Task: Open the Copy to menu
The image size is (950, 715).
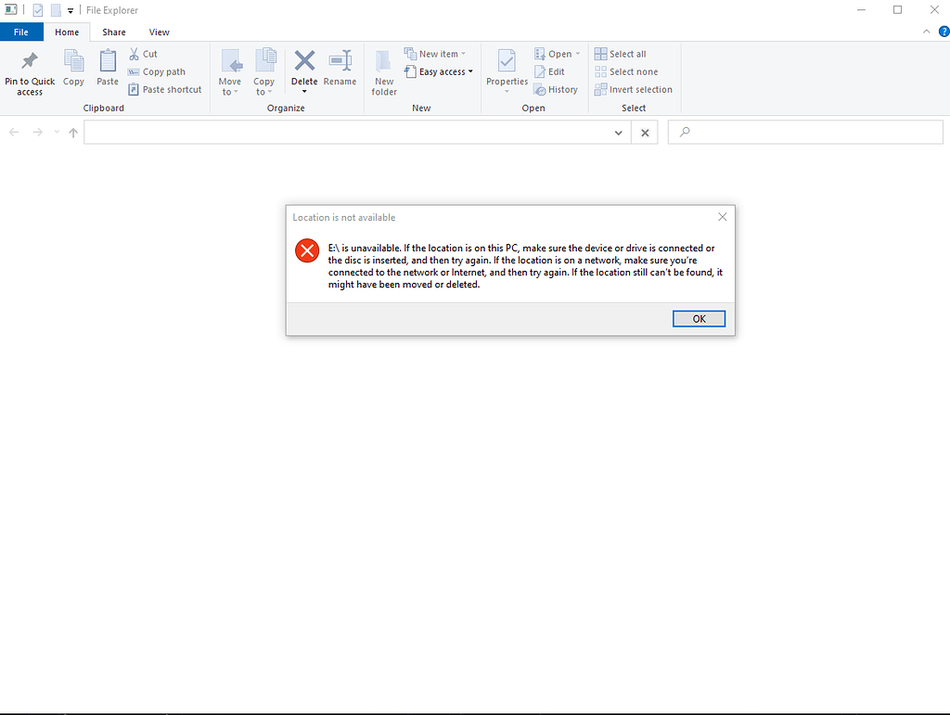Action: coord(264,72)
